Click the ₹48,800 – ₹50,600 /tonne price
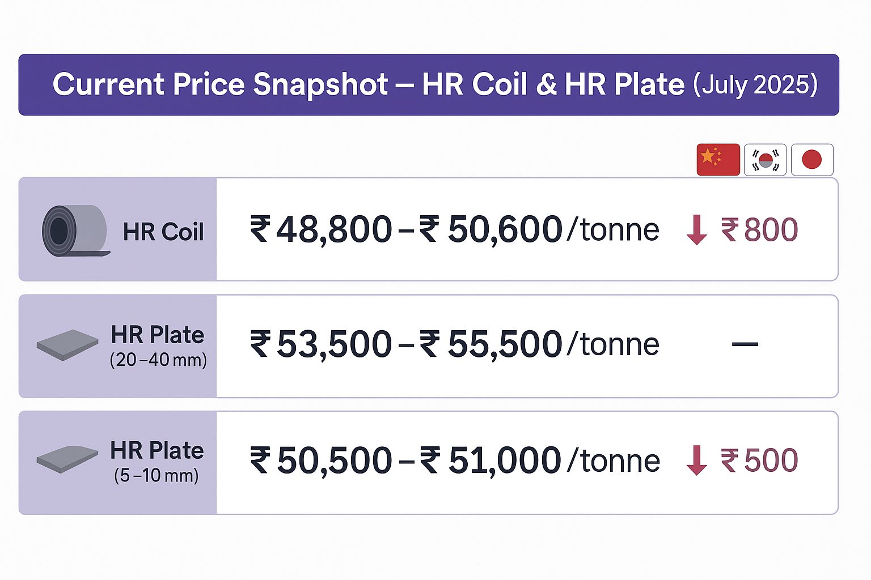The height and width of the screenshot is (580, 871). pyautogui.click(x=455, y=230)
